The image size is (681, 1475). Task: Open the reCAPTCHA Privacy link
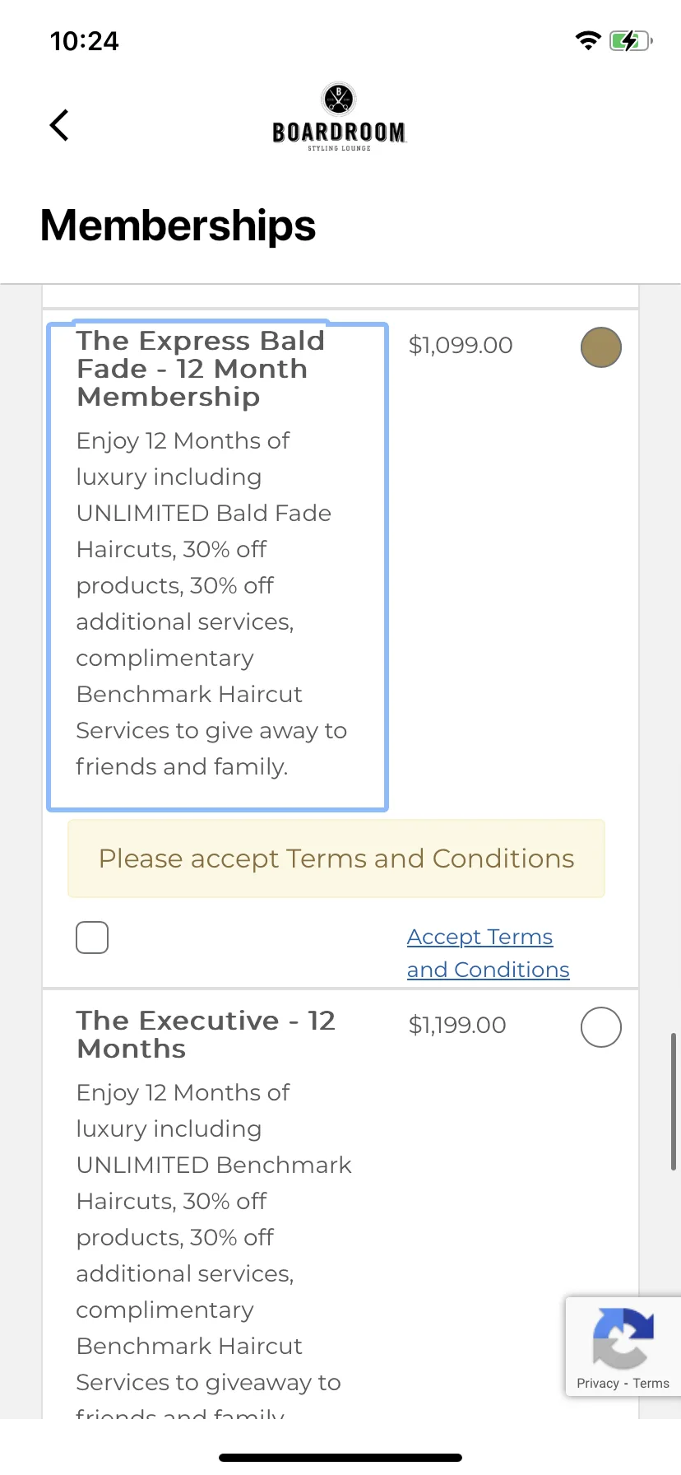[x=598, y=1384]
